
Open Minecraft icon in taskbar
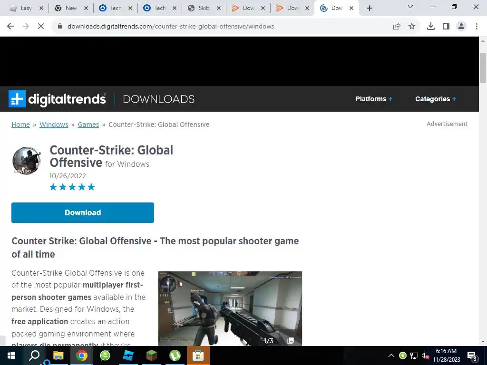[152, 355]
